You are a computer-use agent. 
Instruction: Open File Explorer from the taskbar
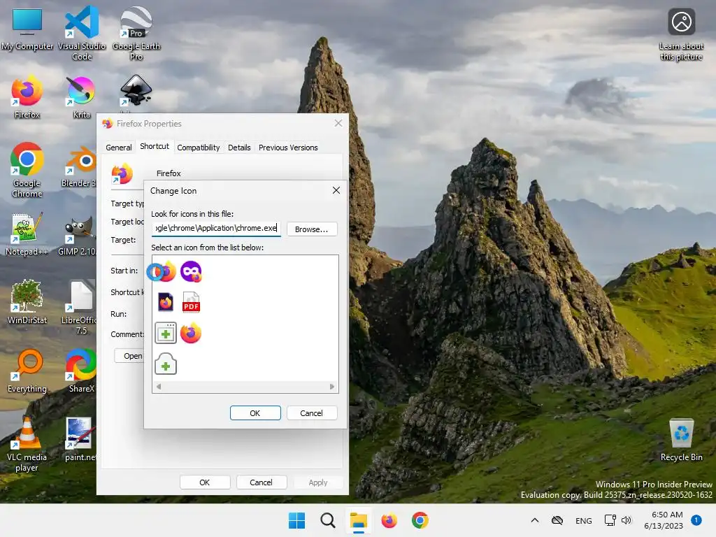[359, 520]
